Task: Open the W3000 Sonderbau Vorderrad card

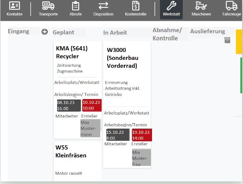Action: click(x=127, y=104)
